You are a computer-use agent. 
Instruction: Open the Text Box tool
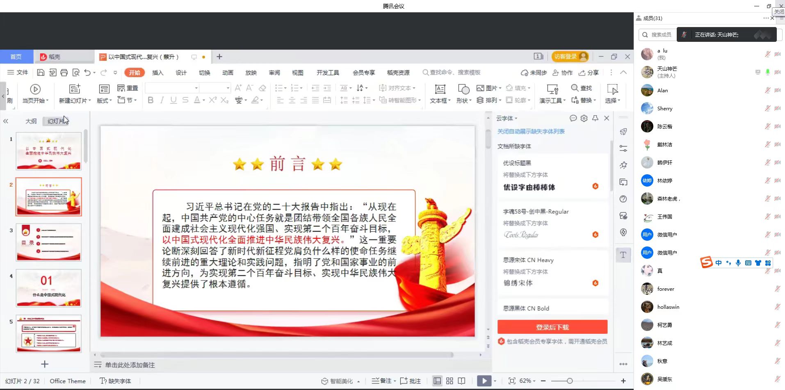tap(440, 89)
